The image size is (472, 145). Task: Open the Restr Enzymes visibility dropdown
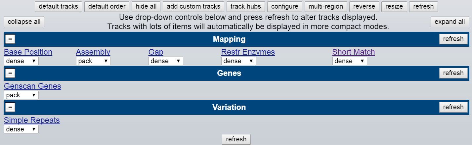click(x=238, y=61)
